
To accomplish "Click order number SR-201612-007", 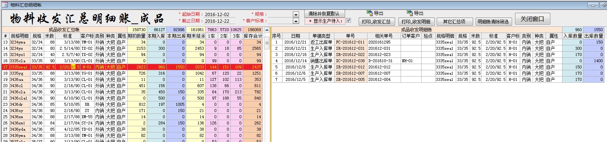I will tap(350, 73).
